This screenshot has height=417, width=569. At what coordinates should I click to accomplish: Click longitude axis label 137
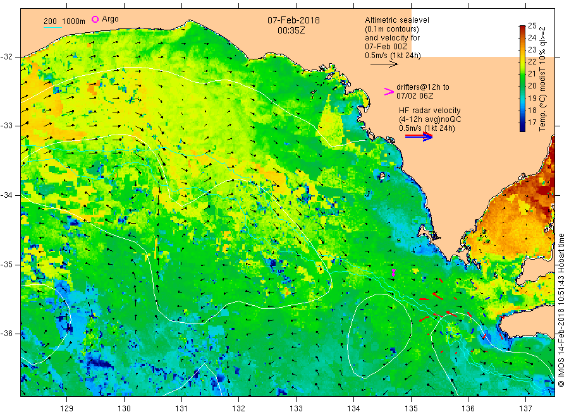pos(525,409)
